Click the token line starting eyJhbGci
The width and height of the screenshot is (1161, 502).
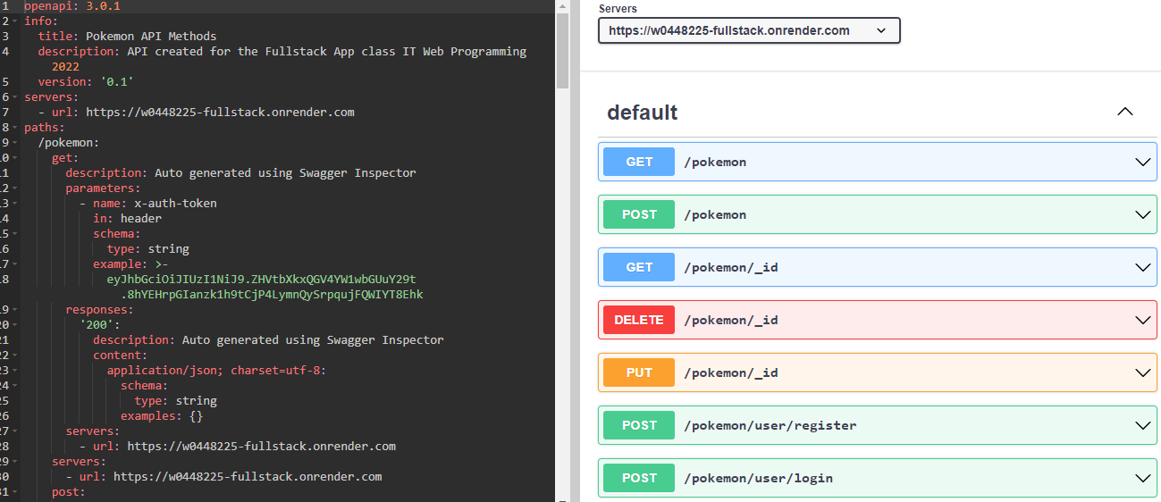click(261, 280)
